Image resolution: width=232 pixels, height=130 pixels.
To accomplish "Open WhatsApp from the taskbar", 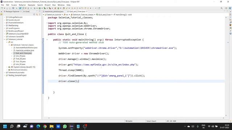I will 65,126.
